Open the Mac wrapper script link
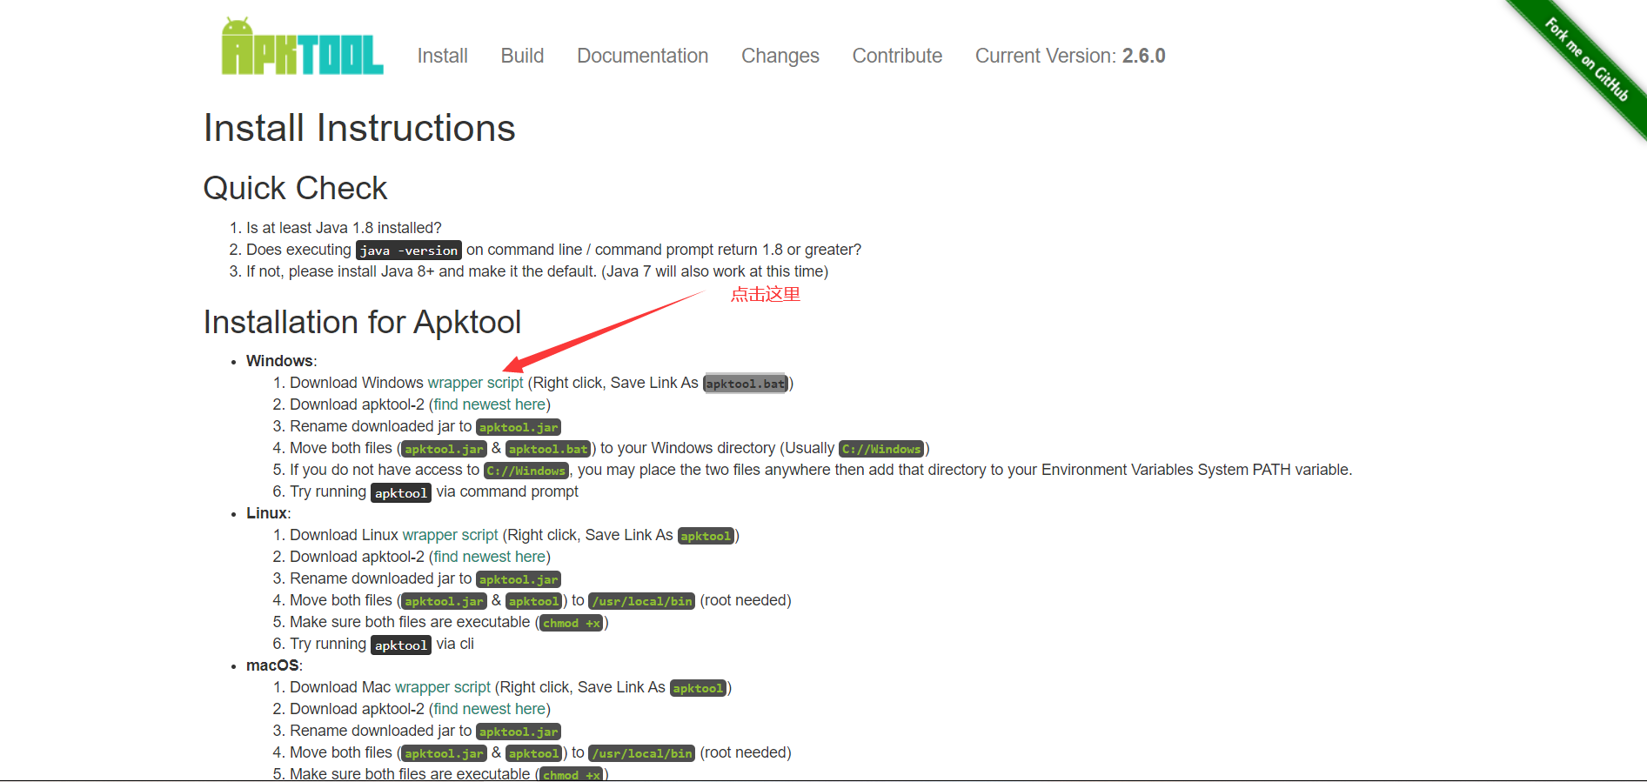Image resolution: width=1647 pixels, height=782 pixels. tap(443, 687)
